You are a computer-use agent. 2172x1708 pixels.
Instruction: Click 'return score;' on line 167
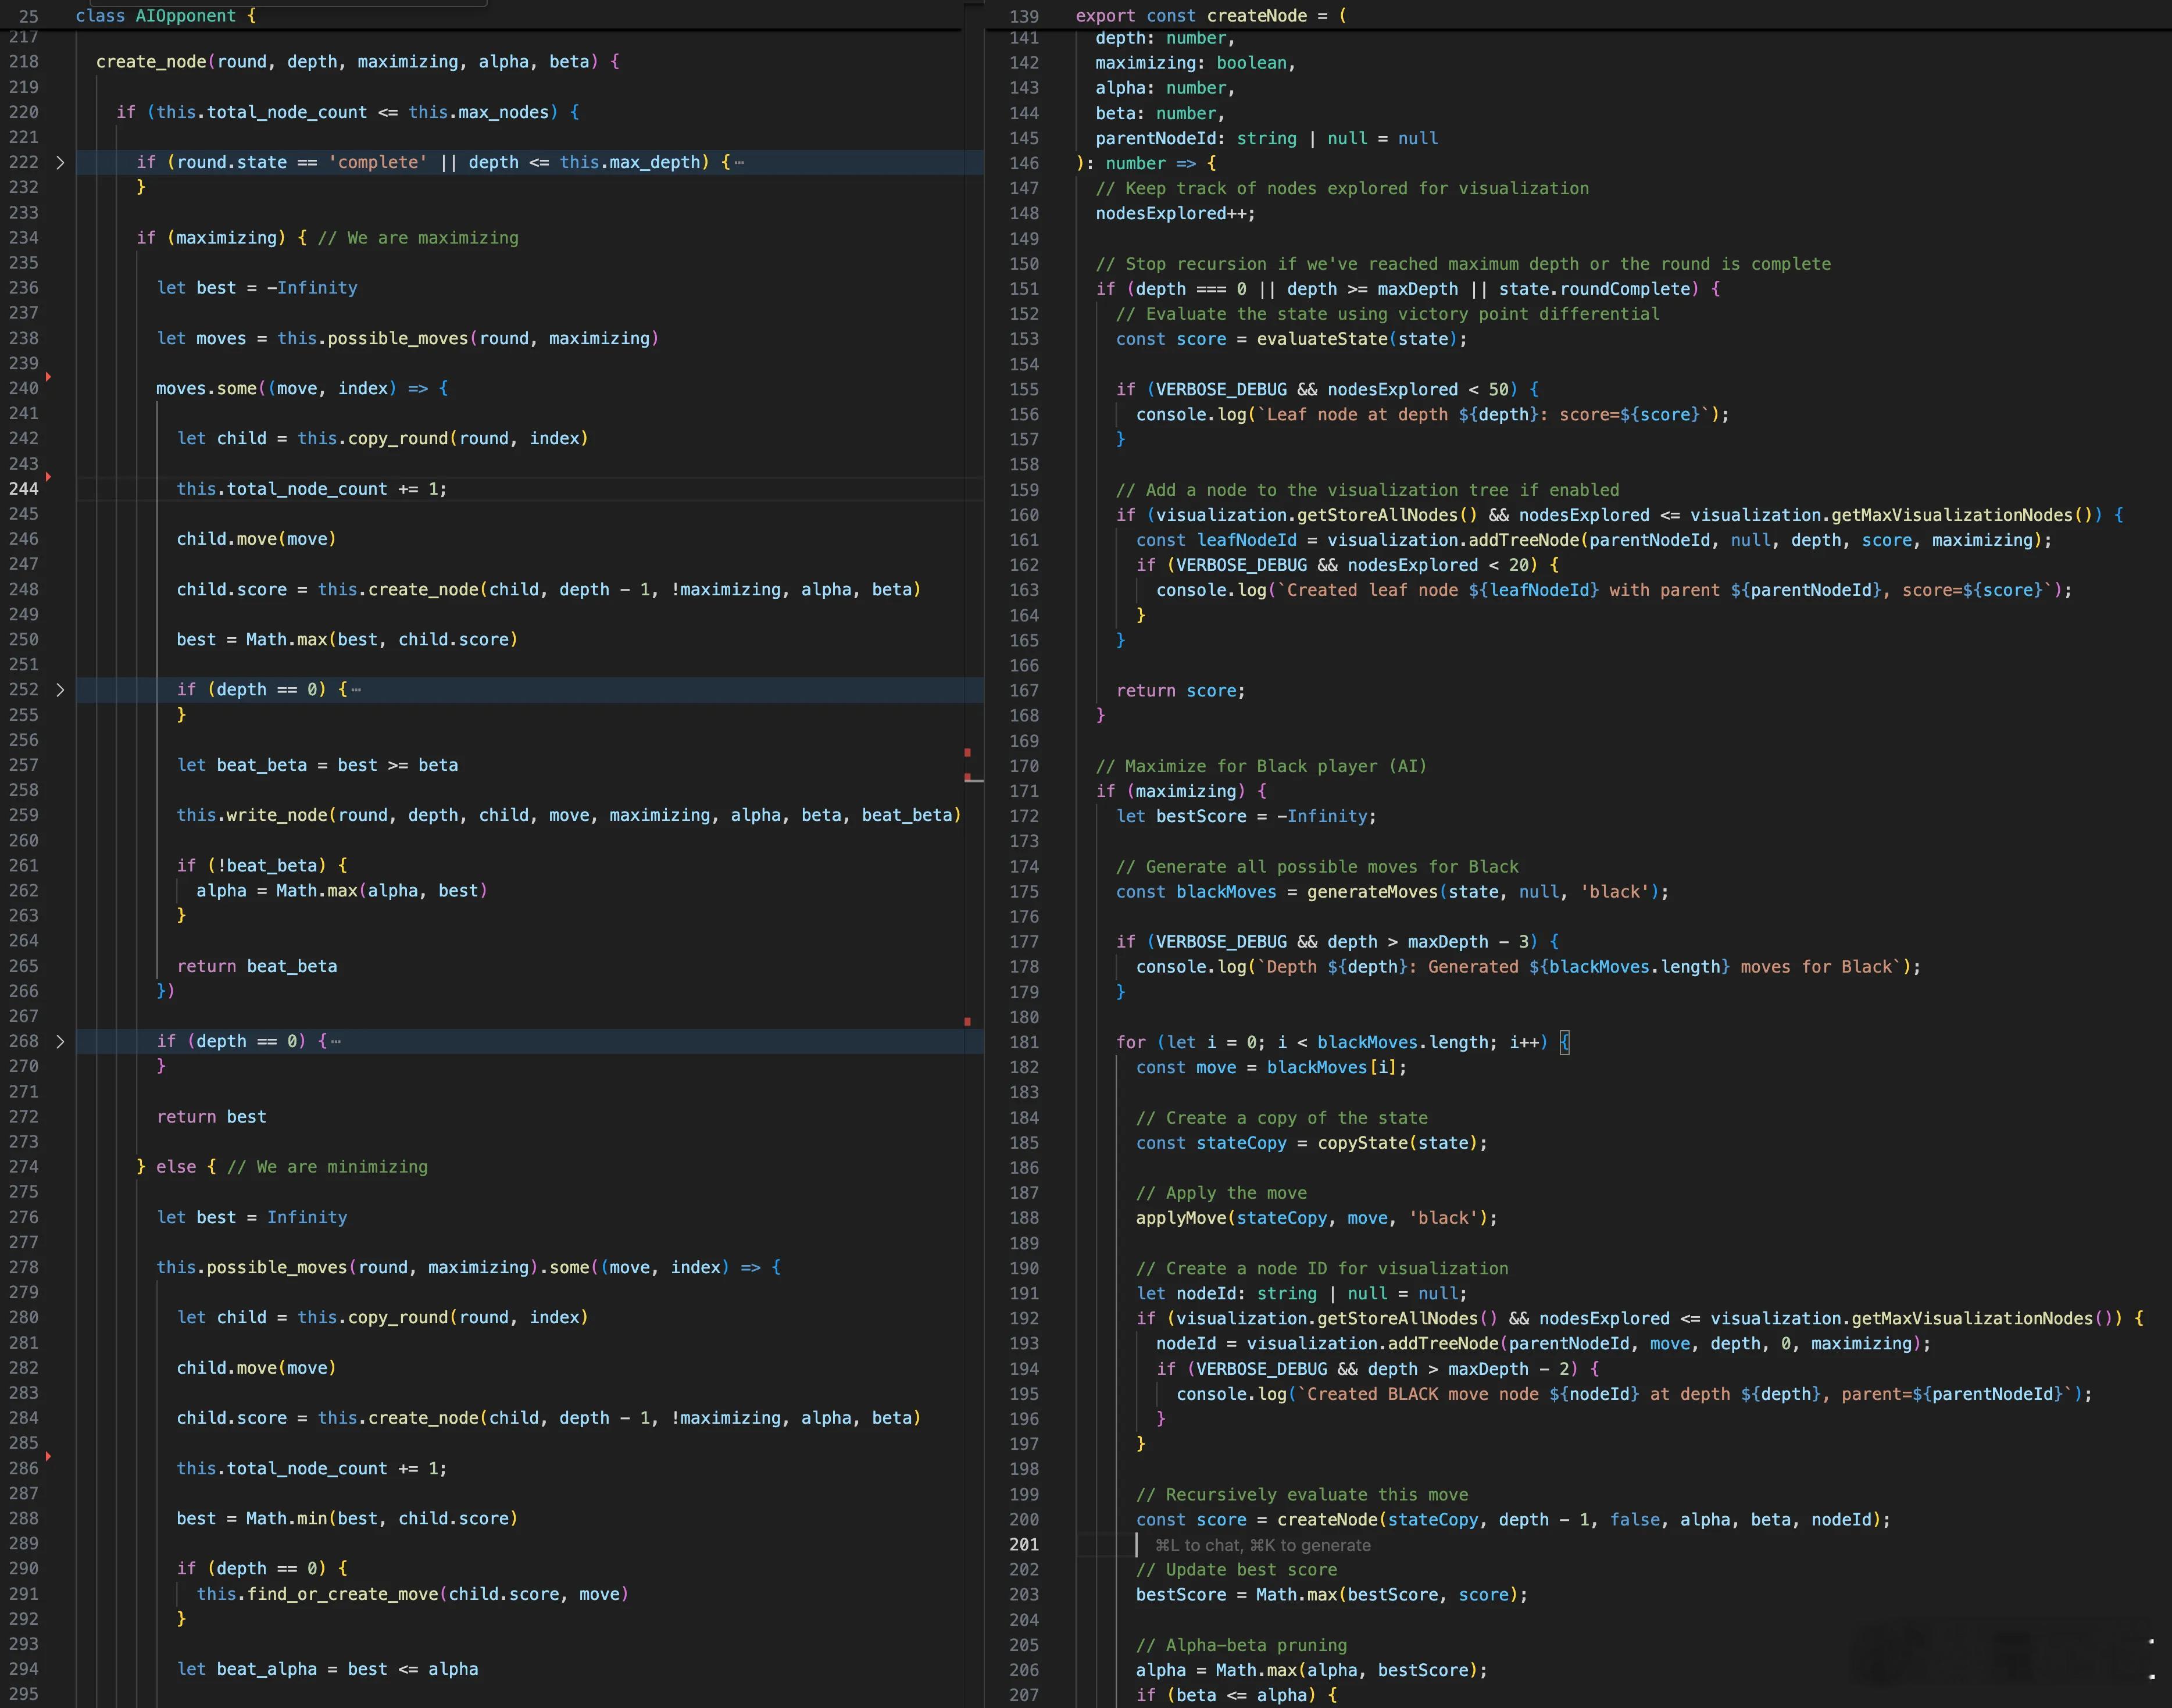(x=1181, y=691)
